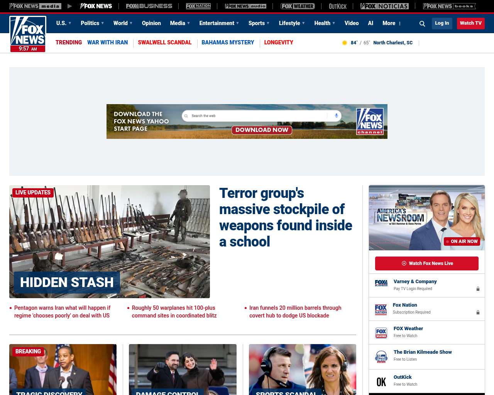Expand the U.S. navigation dropdown
The height and width of the screenshot is (395, 494).
click(64, 23)
